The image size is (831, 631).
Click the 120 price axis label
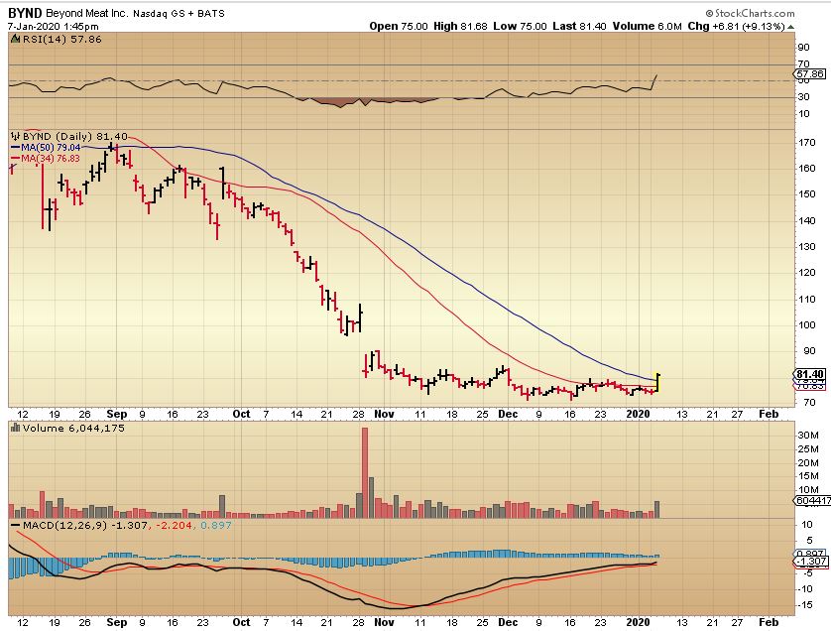click(806, 273)
